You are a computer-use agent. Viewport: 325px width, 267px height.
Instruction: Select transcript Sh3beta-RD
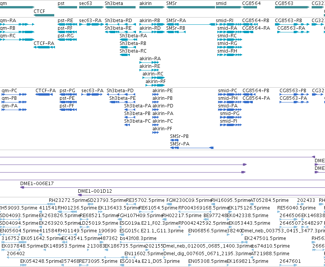[120, 24]
